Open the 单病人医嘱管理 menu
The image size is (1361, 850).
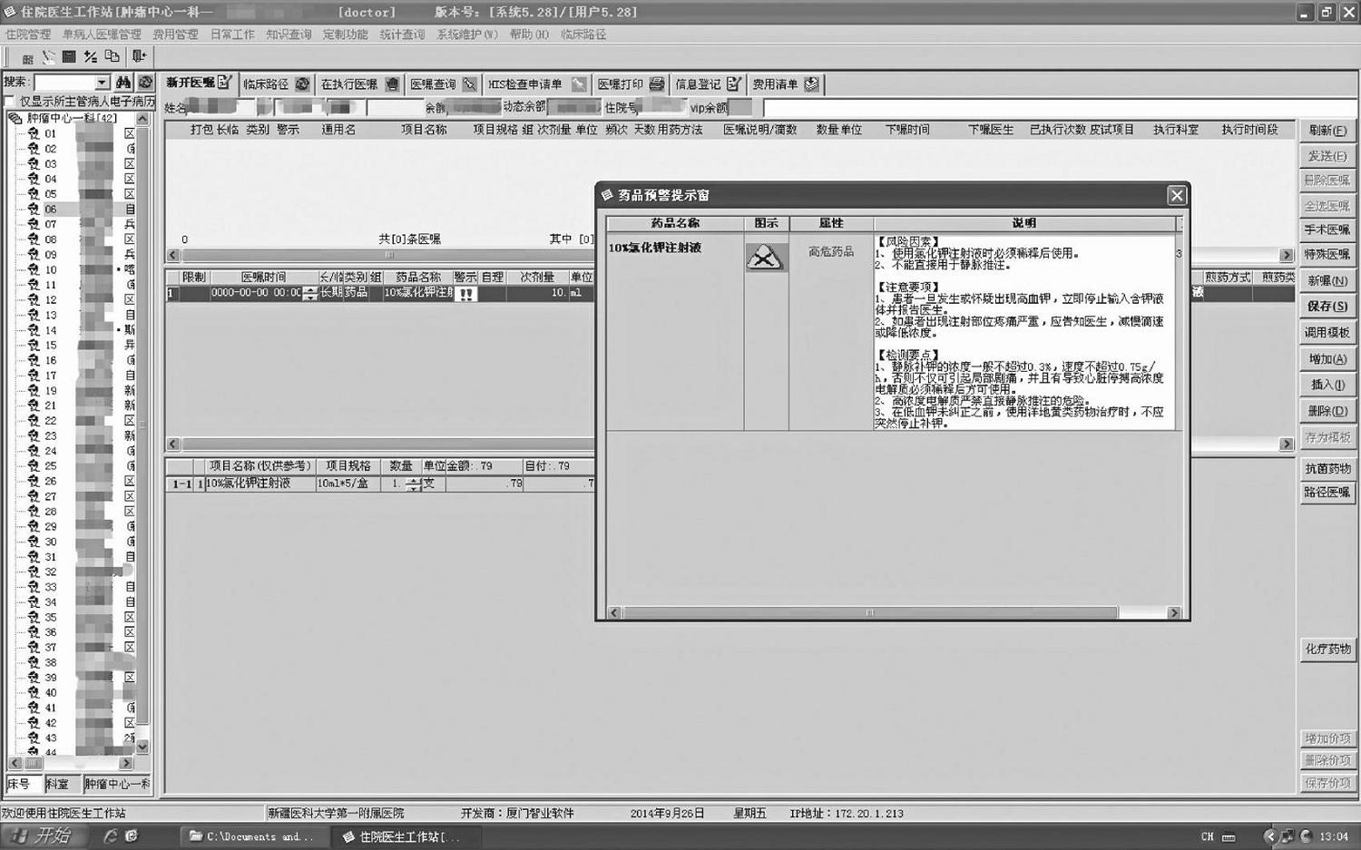point(102,34)
